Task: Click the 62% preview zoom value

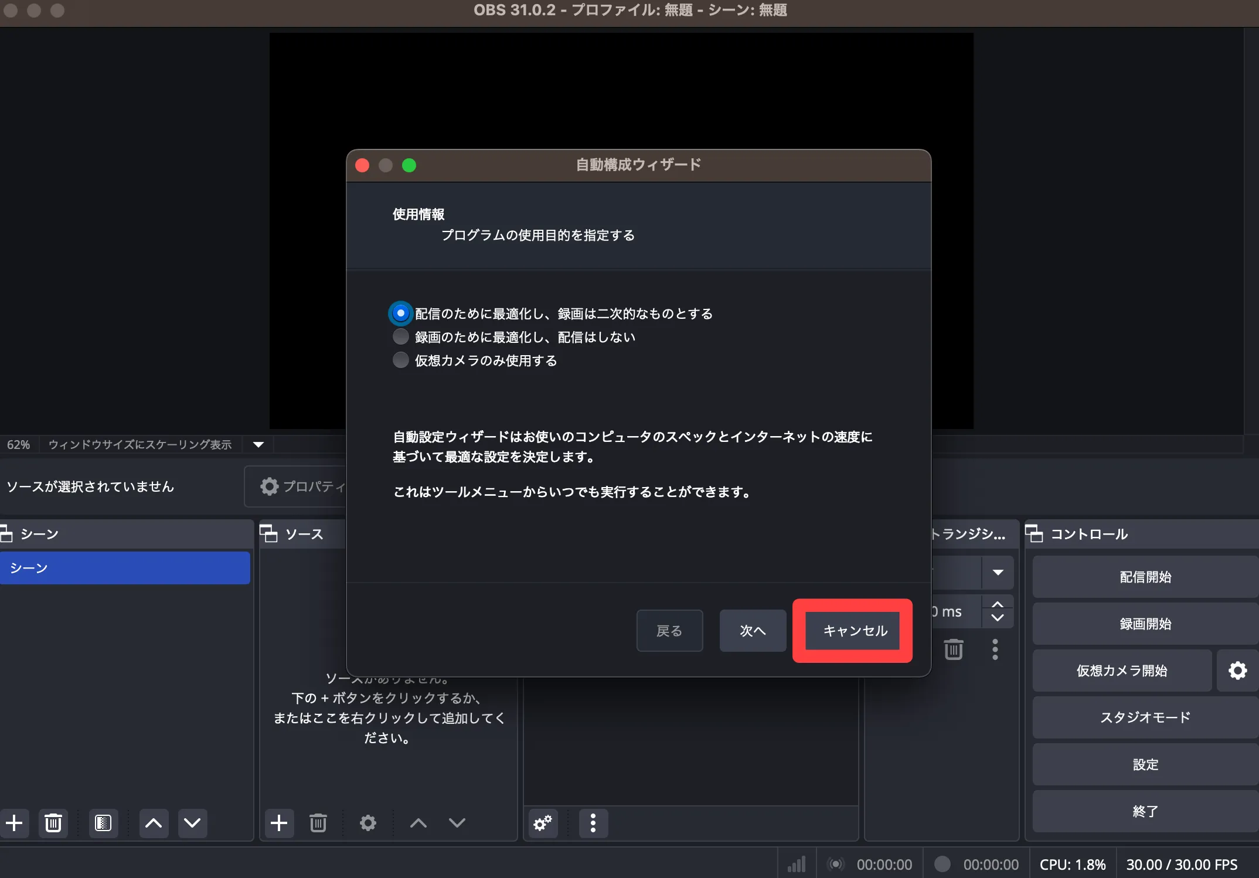Action: click(x=18, y=445)
